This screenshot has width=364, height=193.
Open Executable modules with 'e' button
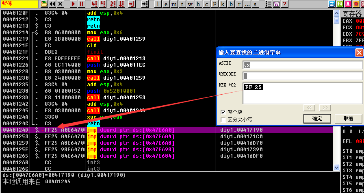click(x=166, y=4)
